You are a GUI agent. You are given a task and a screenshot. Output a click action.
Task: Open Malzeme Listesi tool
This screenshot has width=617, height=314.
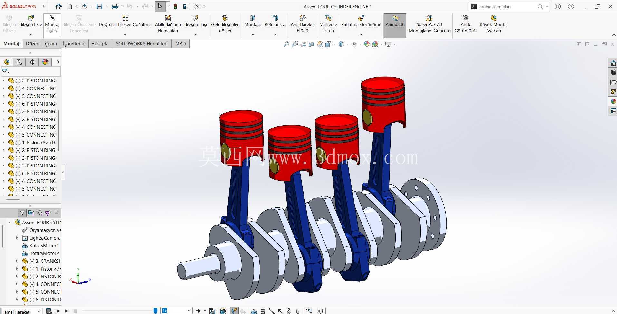(x=328, y=24)
